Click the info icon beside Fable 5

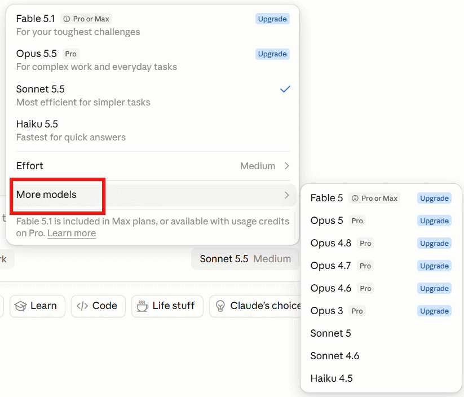[x=355, y=198]
